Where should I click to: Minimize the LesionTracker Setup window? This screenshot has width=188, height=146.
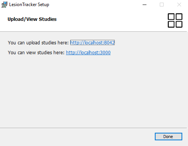[x=145, y=5]
